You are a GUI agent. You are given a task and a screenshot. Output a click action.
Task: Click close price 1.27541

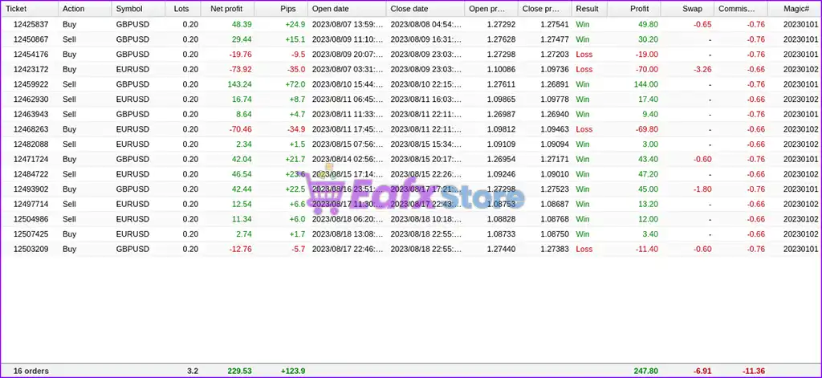(554, 24)
